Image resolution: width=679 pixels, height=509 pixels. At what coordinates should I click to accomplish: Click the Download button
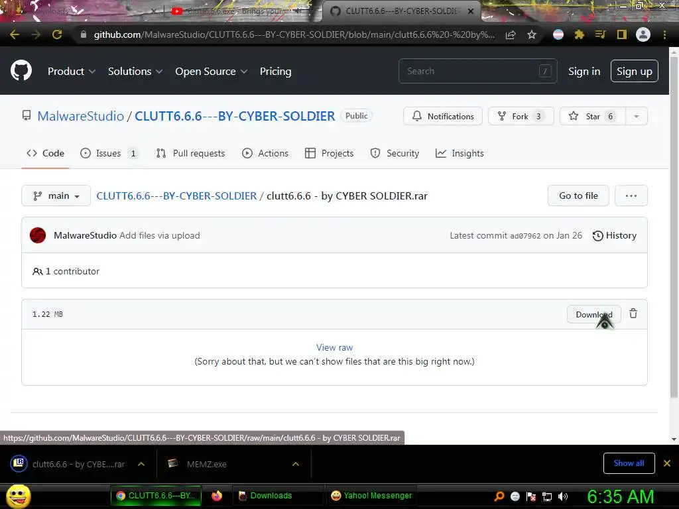pyautogui.click(x=593, y=314)
